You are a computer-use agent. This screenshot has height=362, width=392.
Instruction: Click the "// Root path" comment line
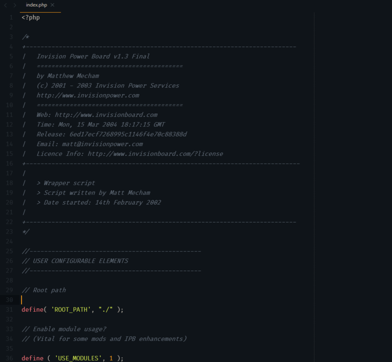44,290
